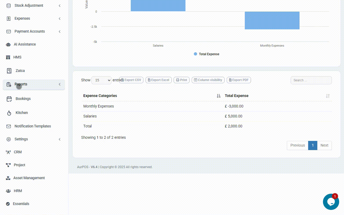The image size is (344, 215).
Task: Click the Reports clipboard icon
Action: tap(9, 84)
